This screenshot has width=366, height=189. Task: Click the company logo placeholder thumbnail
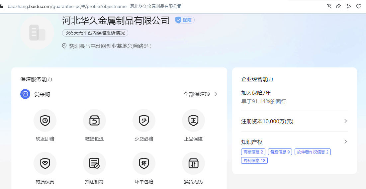[37, 33]
